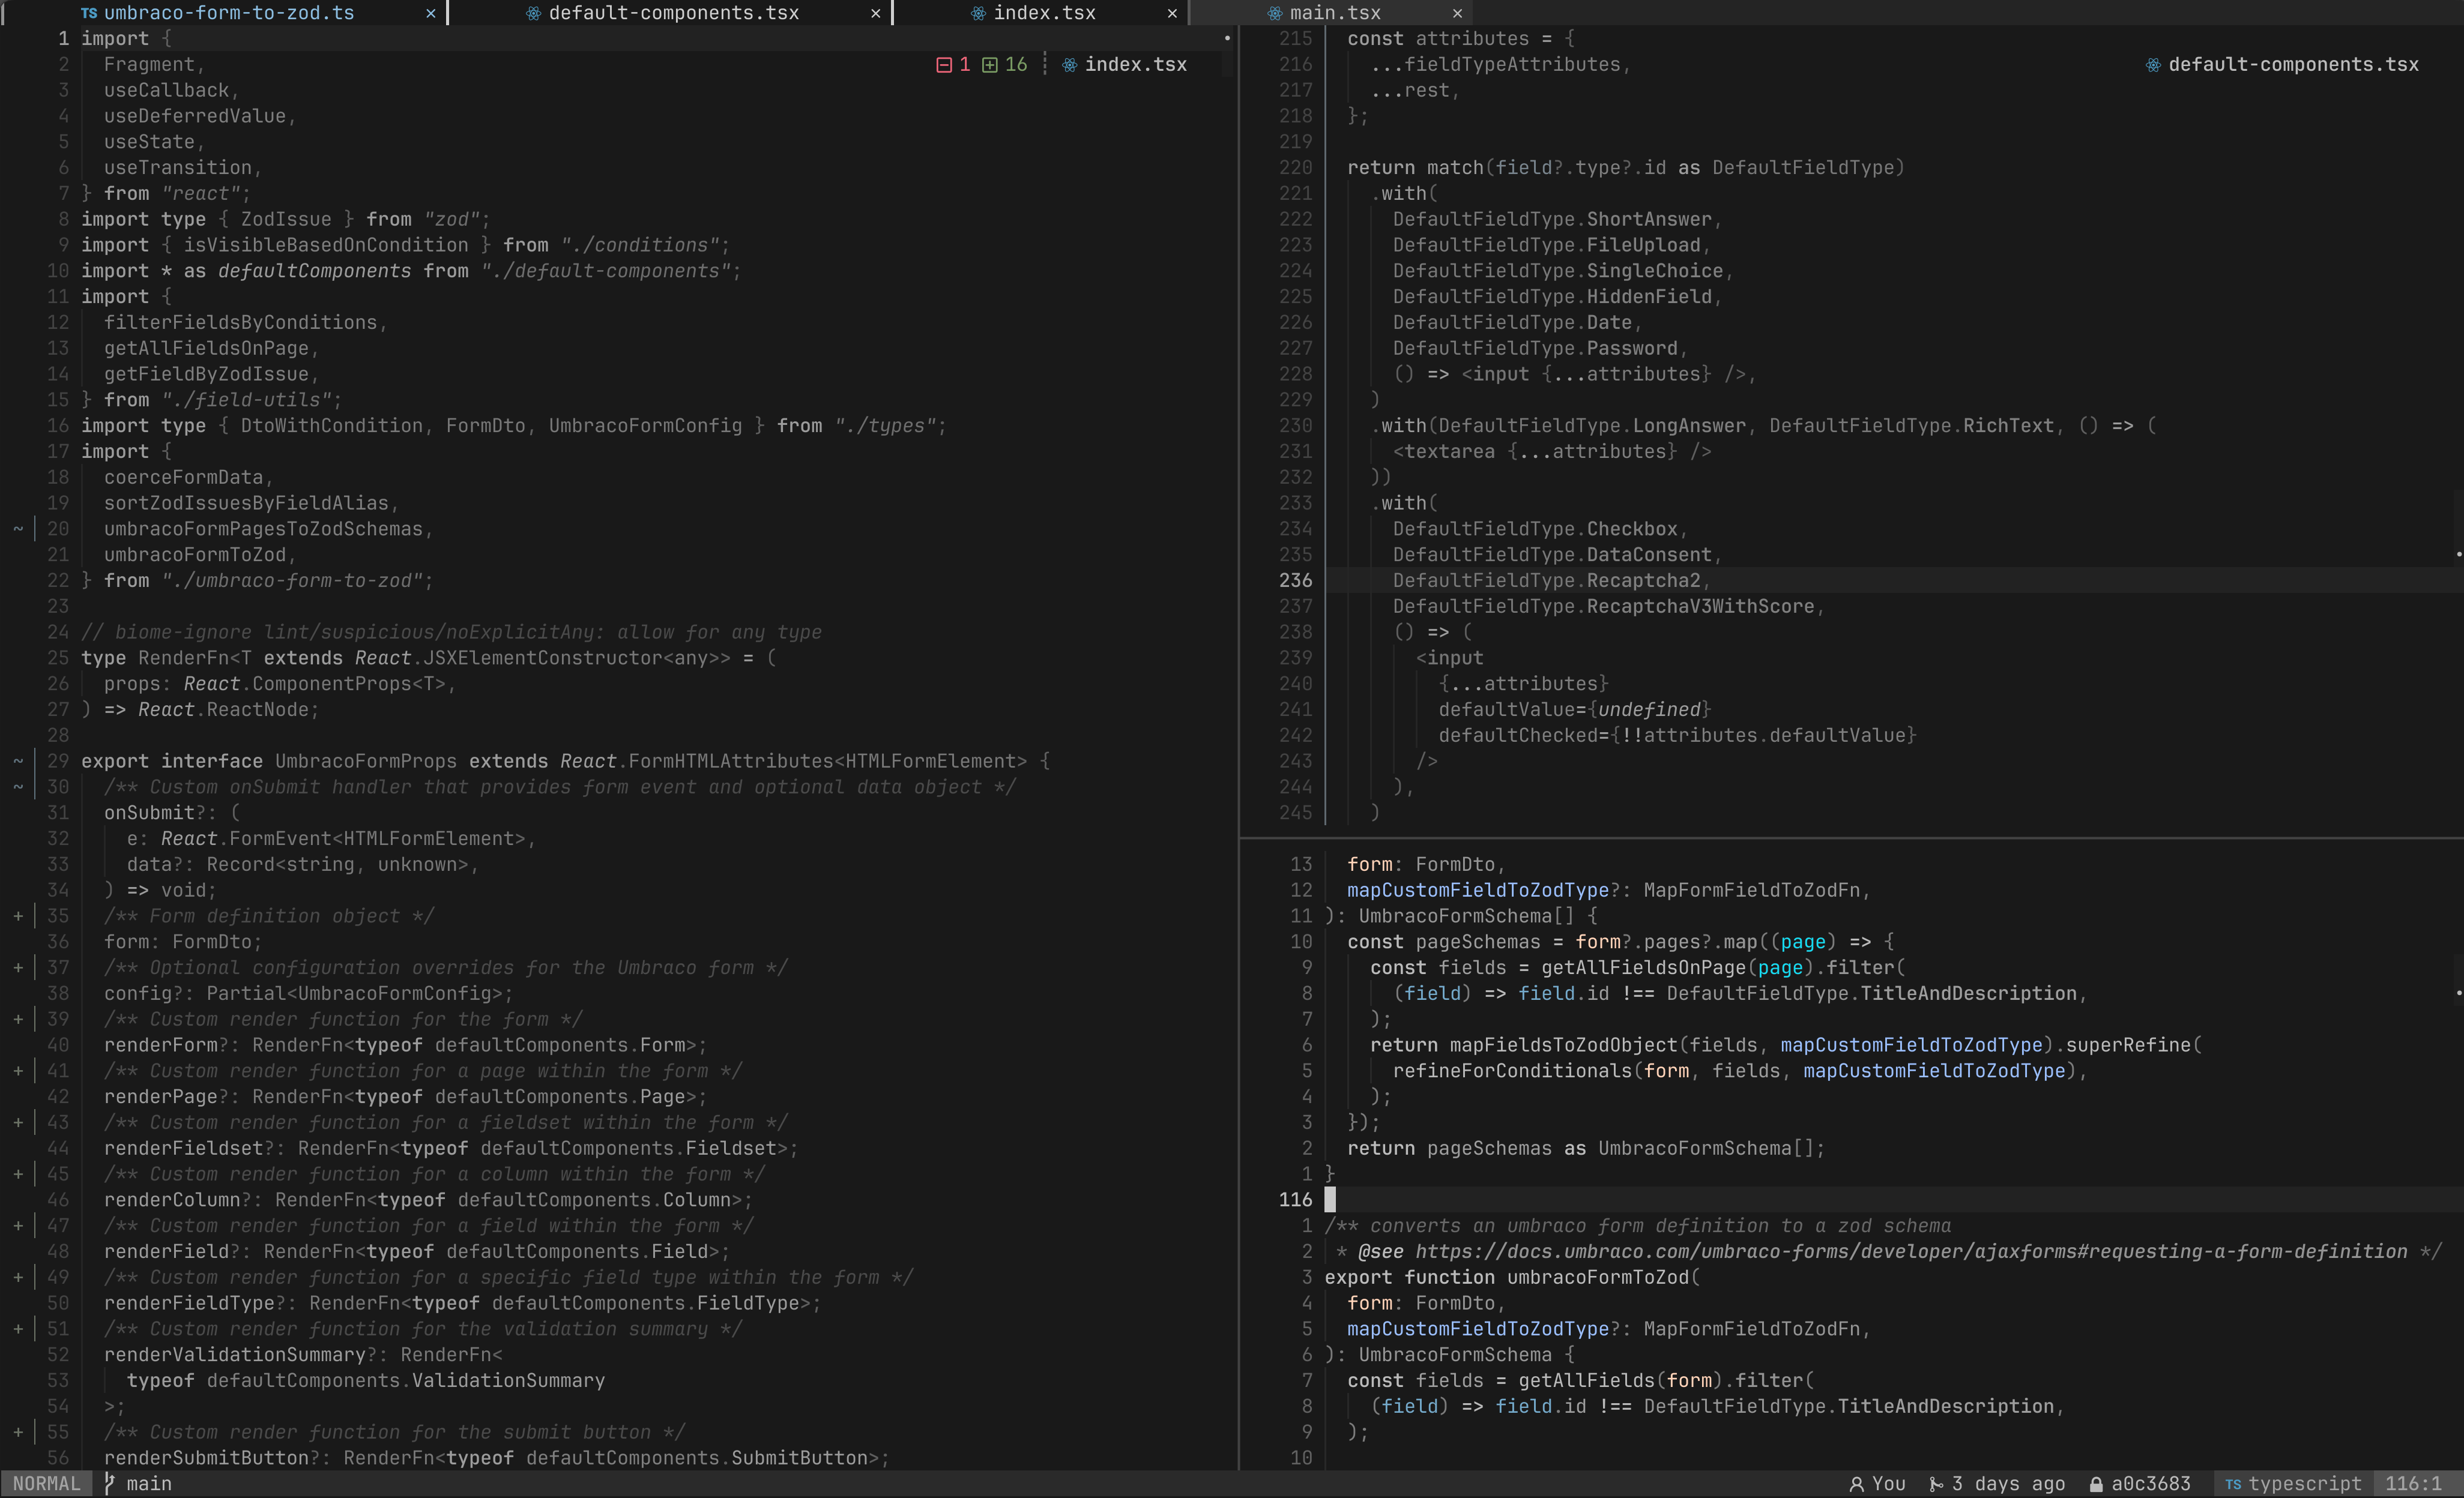This screenshot has width=2464, height=1498.
Task: Click the added sign at line 43
Action: [x=18, y=1122]
